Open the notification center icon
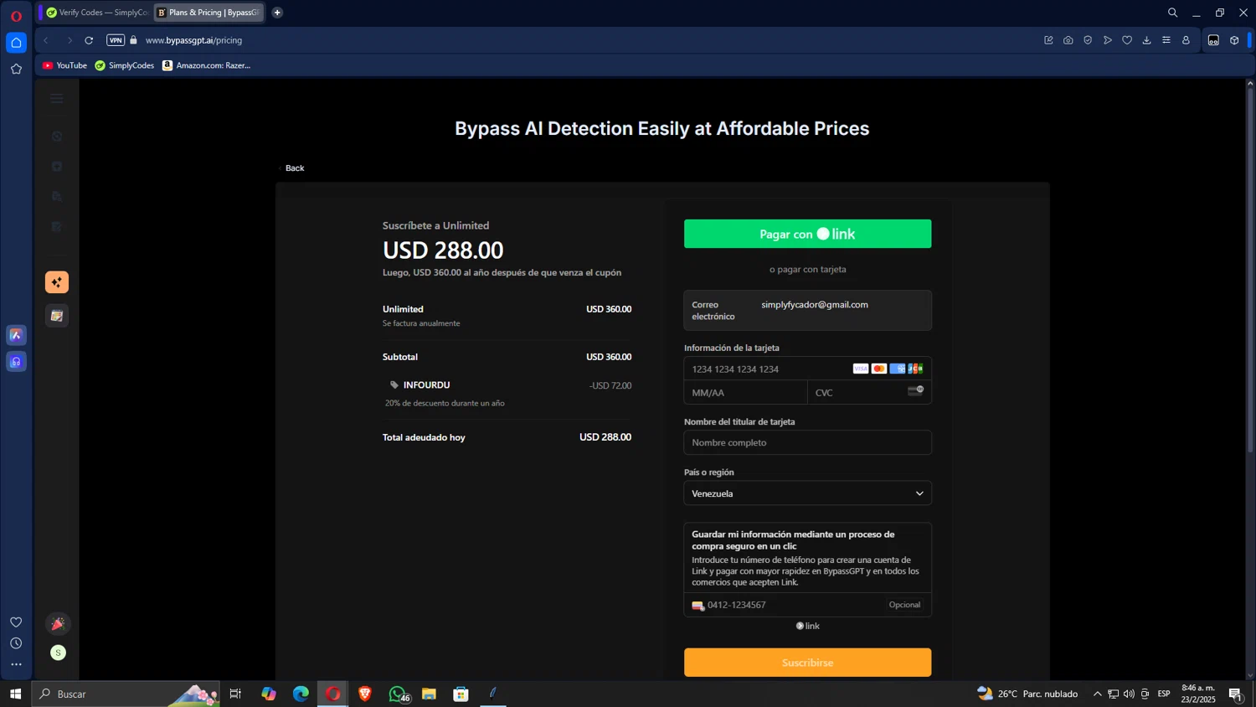The width and height of the screenshot is (1256, 707). (x=1236, y=694)
